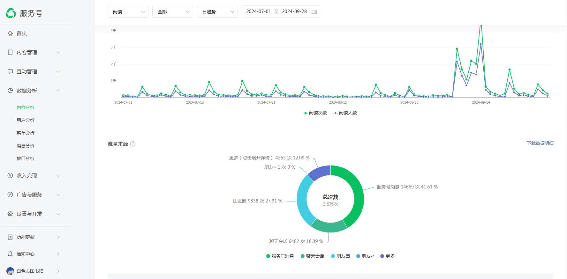Select 用户分析 submenu item
Image resolution: width=567 pixels, height=279 pixels.
tap(26, 120)
